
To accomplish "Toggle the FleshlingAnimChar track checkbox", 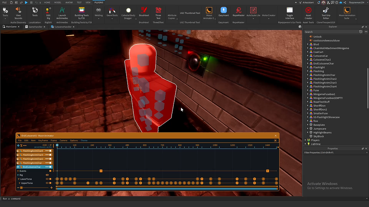I will click(50, 163).
